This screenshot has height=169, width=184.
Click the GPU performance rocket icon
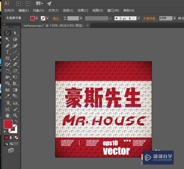point(49,4)
